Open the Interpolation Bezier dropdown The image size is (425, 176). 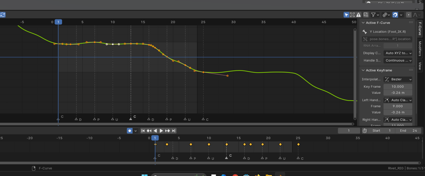pyautogui.click(x=398, y=79)
